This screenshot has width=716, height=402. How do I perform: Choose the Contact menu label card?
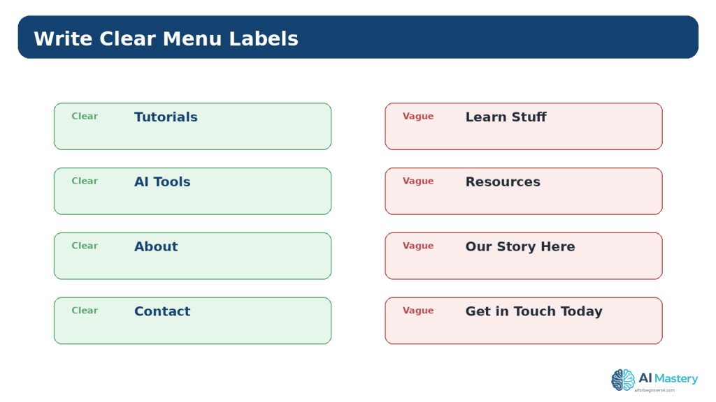[192, 320]
